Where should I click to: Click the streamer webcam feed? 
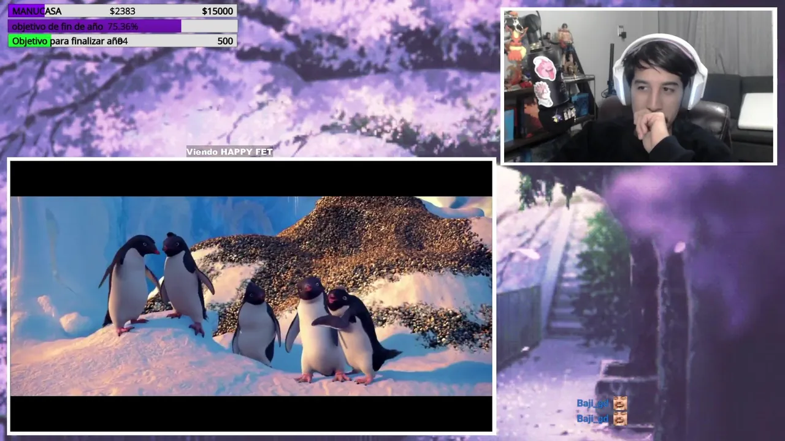click(x=638, y=86)
